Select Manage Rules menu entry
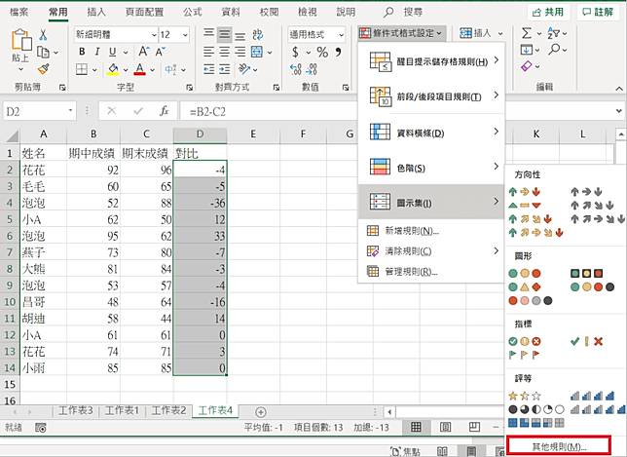The width and height of the screenshot is (627, 457). coord(432,272)
